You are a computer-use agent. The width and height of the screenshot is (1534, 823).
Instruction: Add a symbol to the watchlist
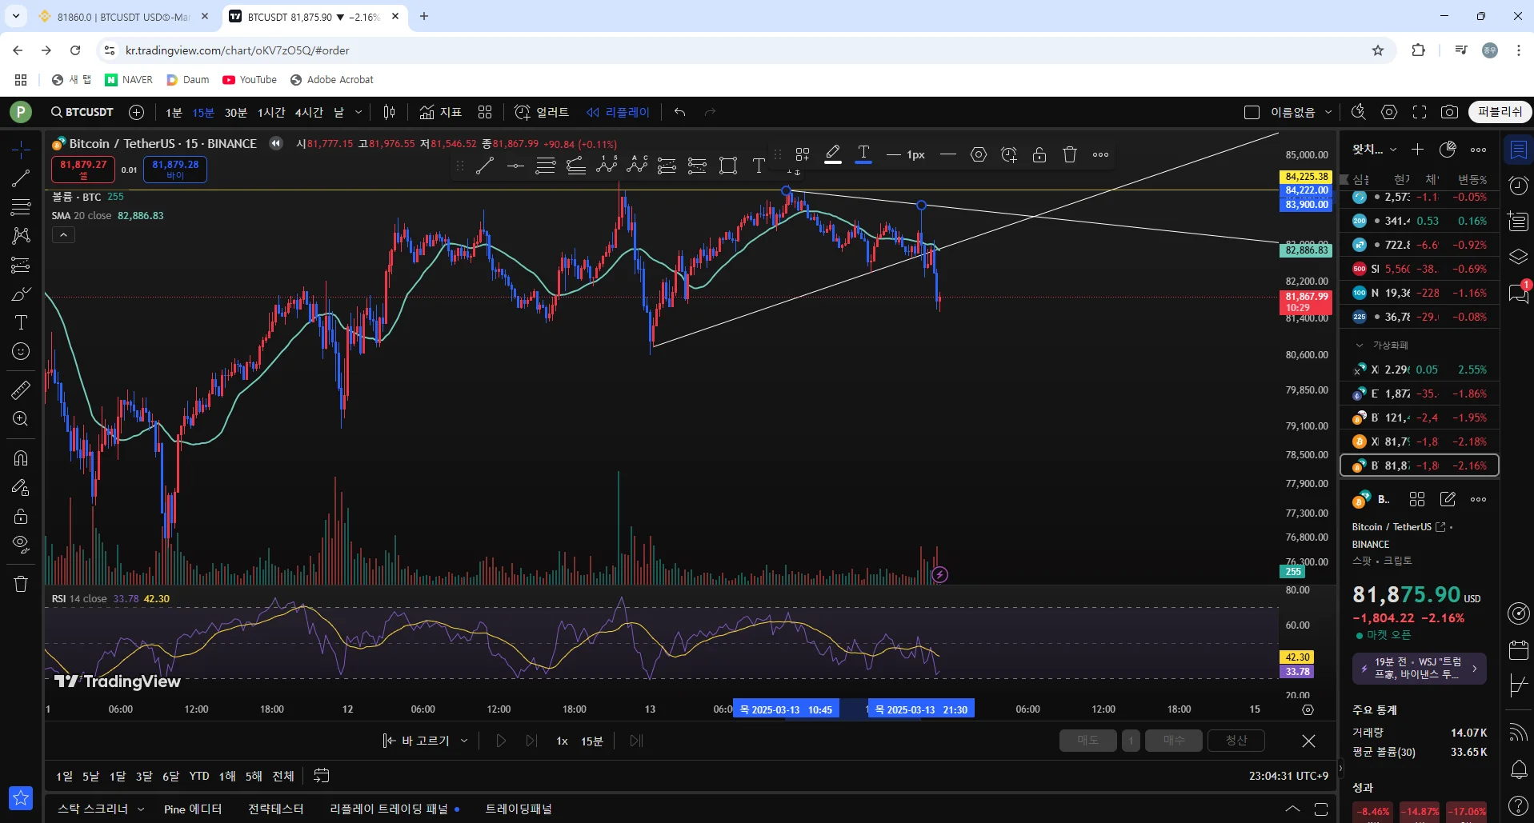tap(1417, 150)
